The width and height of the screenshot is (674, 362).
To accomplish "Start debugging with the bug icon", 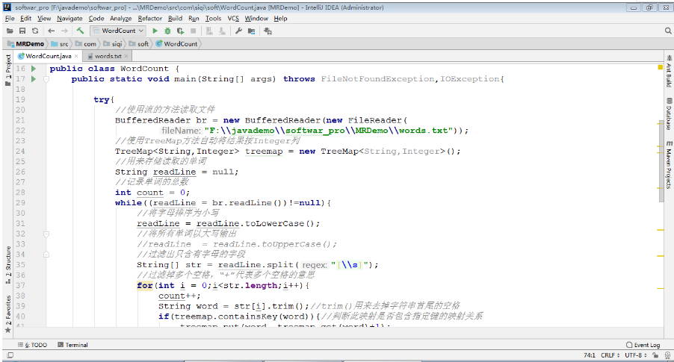I will click(167, 31).
